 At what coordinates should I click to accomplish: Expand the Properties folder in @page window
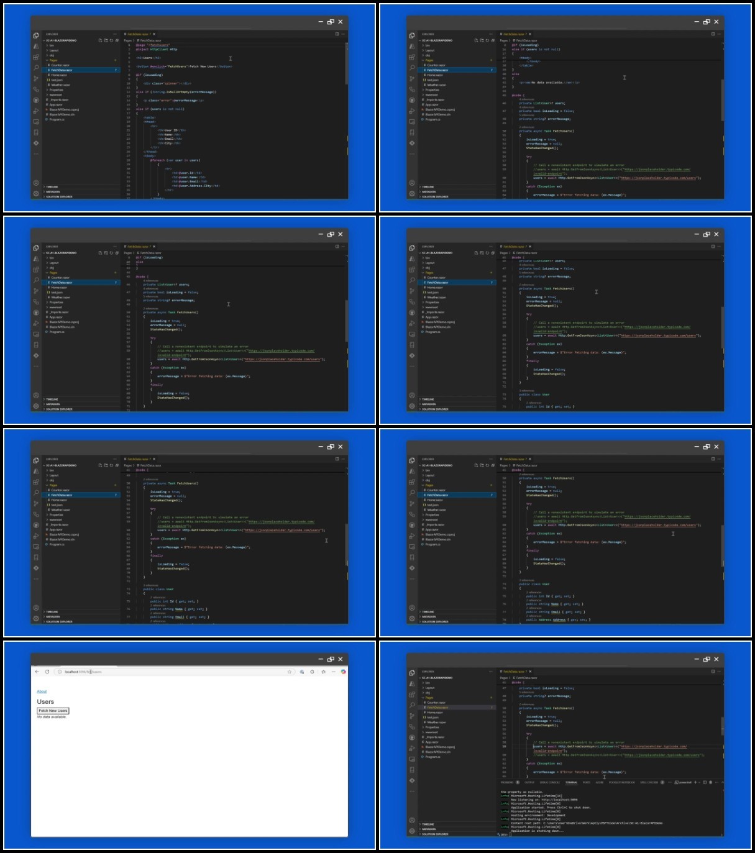(81, 89)
